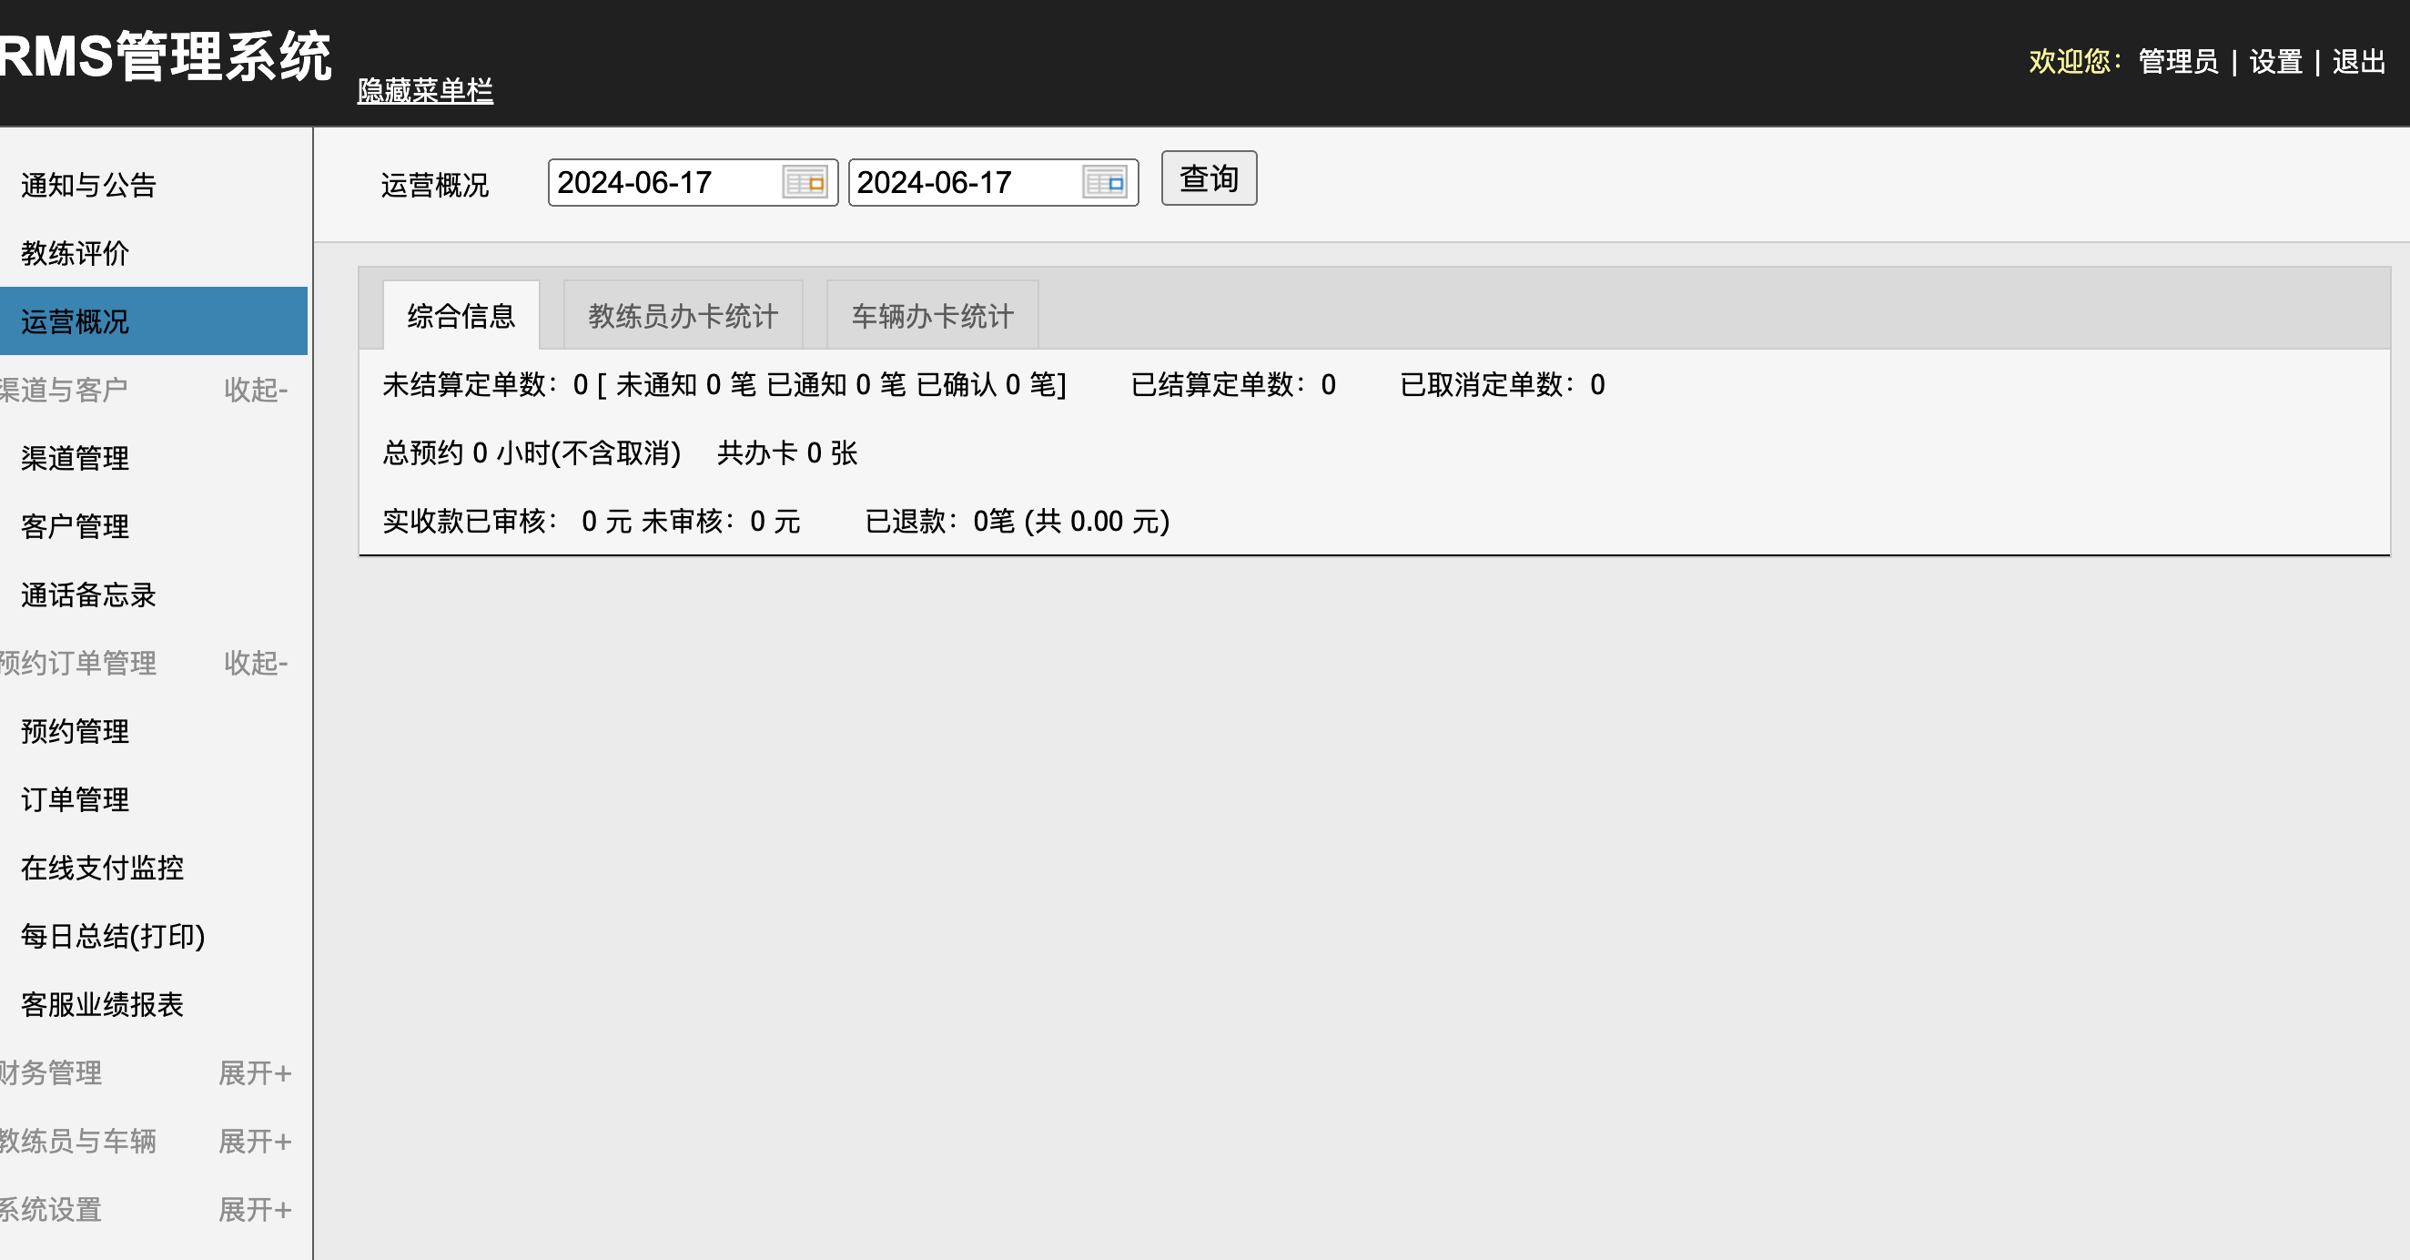Open 每日总结(打印) in the sidebar

(112, 936)
